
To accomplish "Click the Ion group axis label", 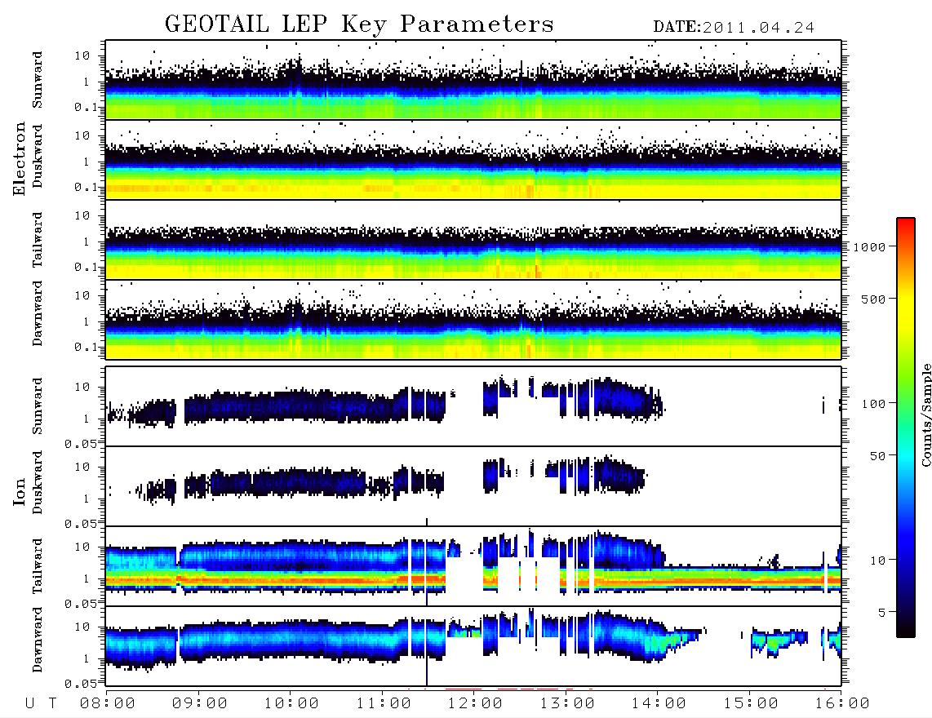I will pos(20,491).
